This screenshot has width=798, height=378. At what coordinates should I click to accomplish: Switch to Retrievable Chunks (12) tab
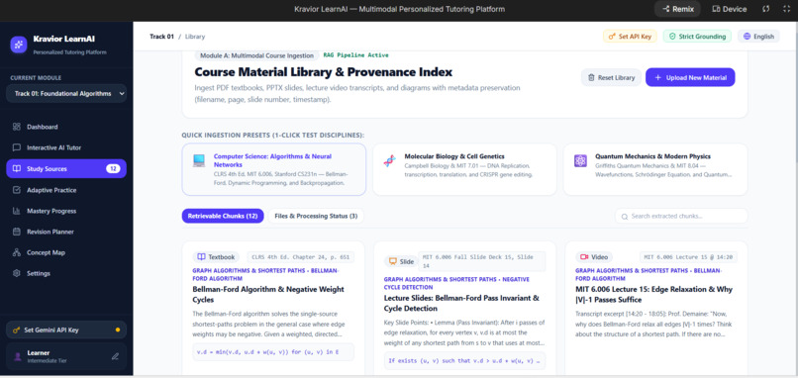click(x=223, y=216)
